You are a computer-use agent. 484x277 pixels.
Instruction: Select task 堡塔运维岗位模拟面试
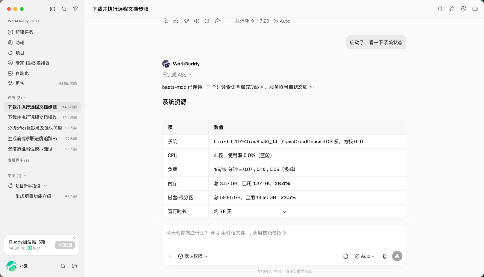42,149
